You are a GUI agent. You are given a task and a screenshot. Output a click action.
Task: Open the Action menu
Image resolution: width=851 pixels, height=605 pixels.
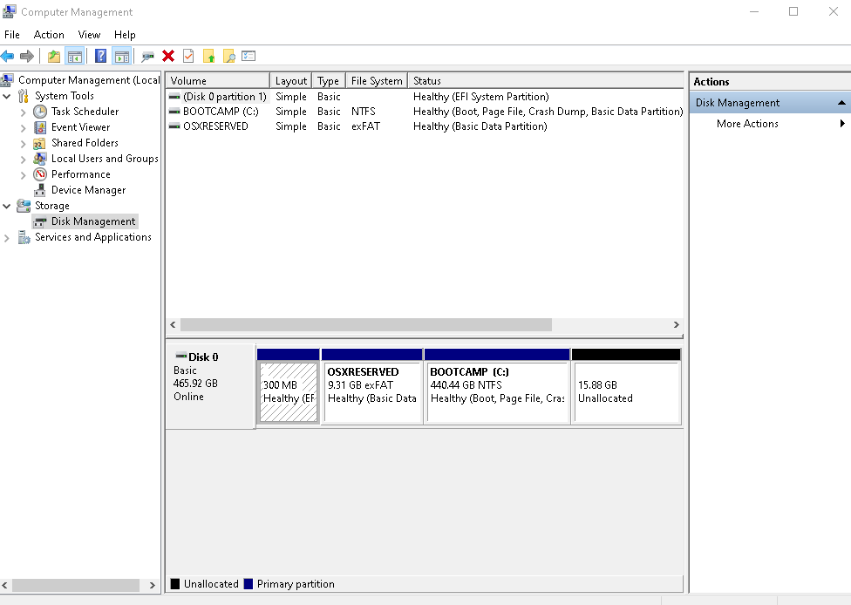(49, 35)
